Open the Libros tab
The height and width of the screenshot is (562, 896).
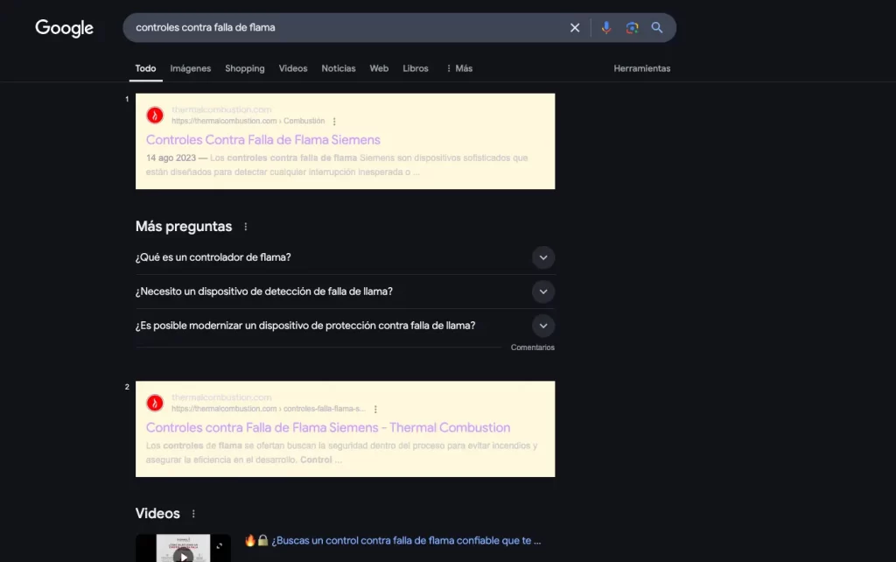point(416,68)
